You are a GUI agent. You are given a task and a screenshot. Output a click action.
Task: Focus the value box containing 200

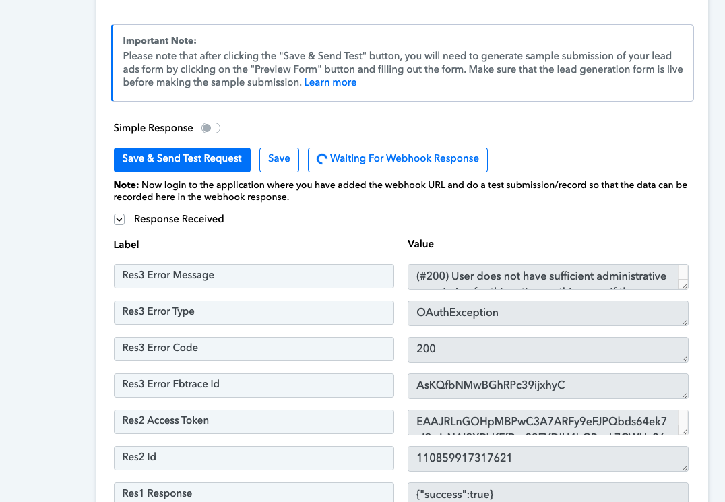[546, 349]
